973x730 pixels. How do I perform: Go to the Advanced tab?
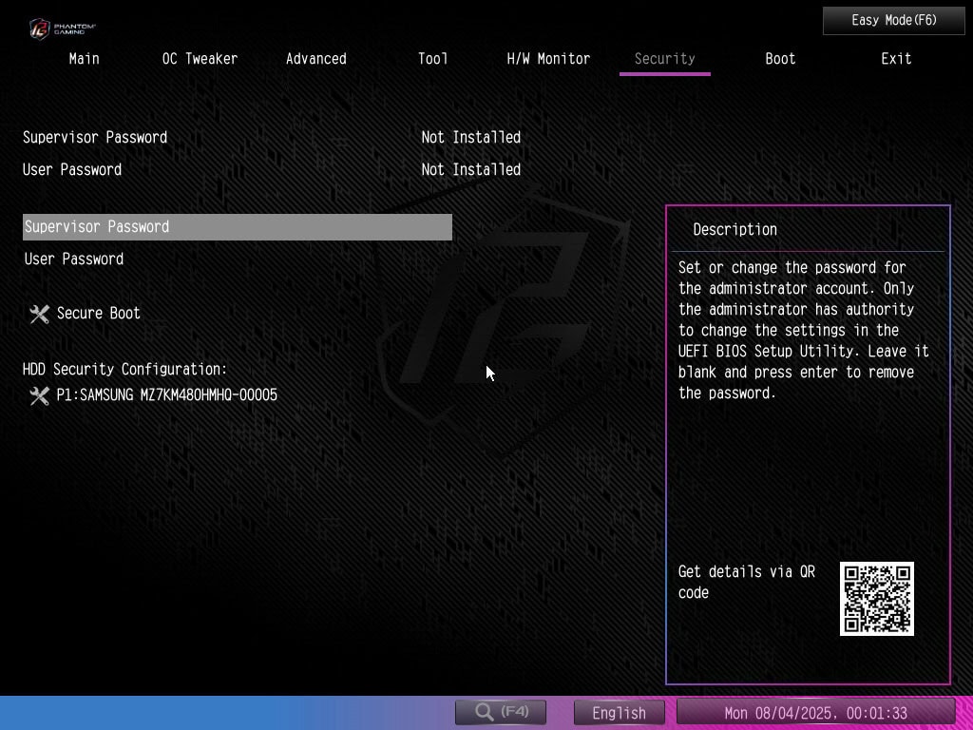[x=315, y=59]
